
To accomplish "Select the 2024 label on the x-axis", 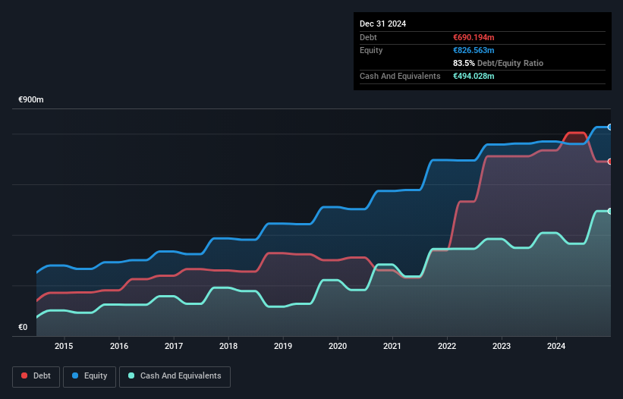I will click(556, 347).
